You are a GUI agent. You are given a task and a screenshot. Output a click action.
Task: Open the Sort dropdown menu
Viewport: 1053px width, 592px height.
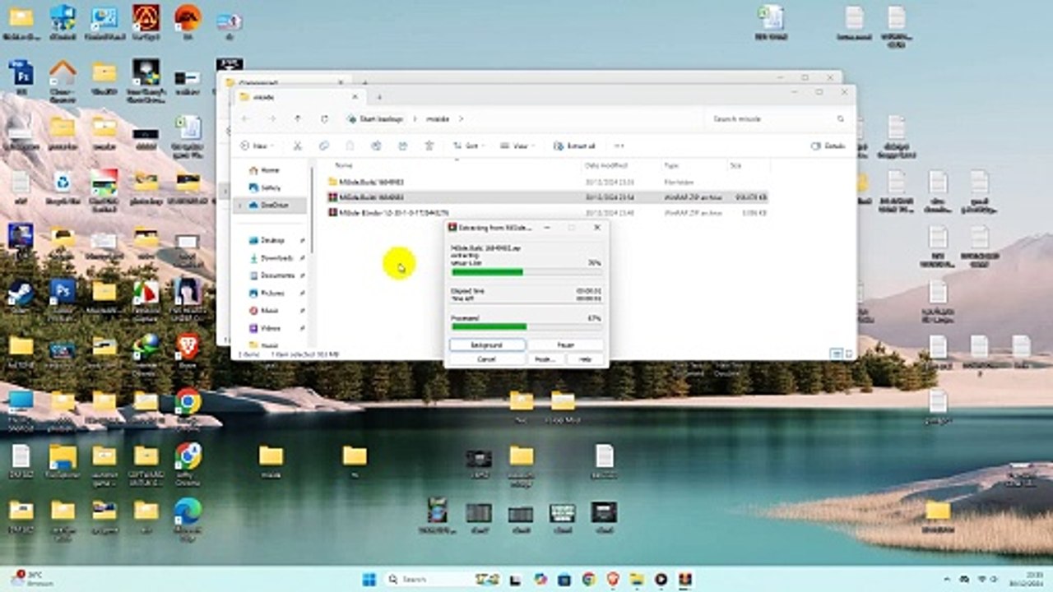(x=468, y=146)
